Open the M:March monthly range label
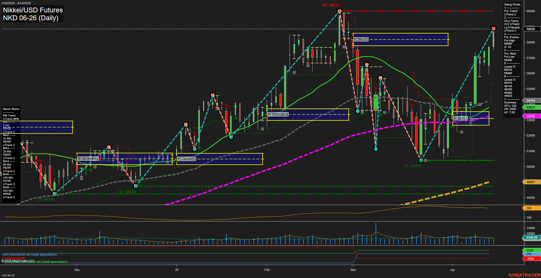541x278 pixels. coord(360,39)
